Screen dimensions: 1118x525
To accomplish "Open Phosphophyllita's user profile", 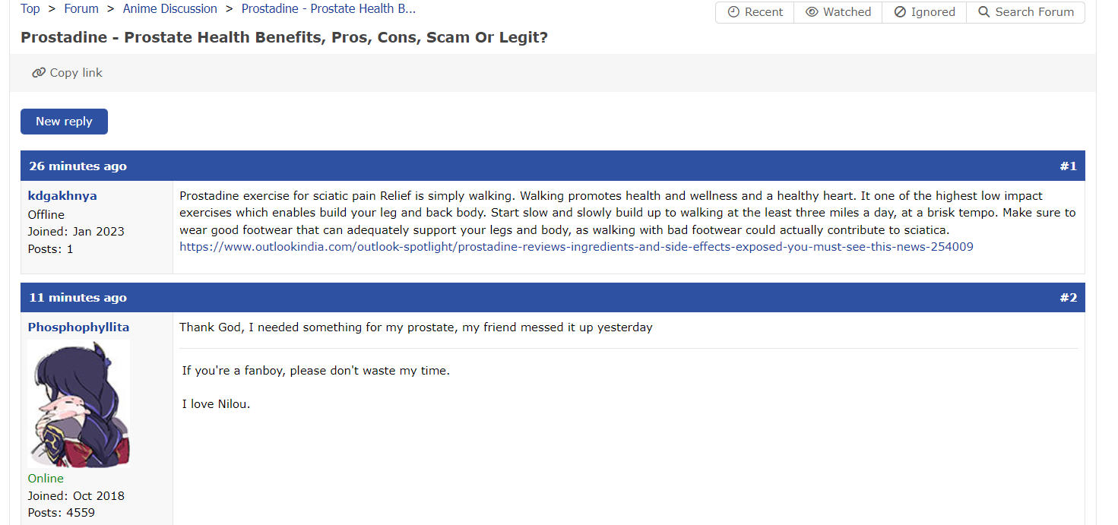I will click(x=78, y=327).
